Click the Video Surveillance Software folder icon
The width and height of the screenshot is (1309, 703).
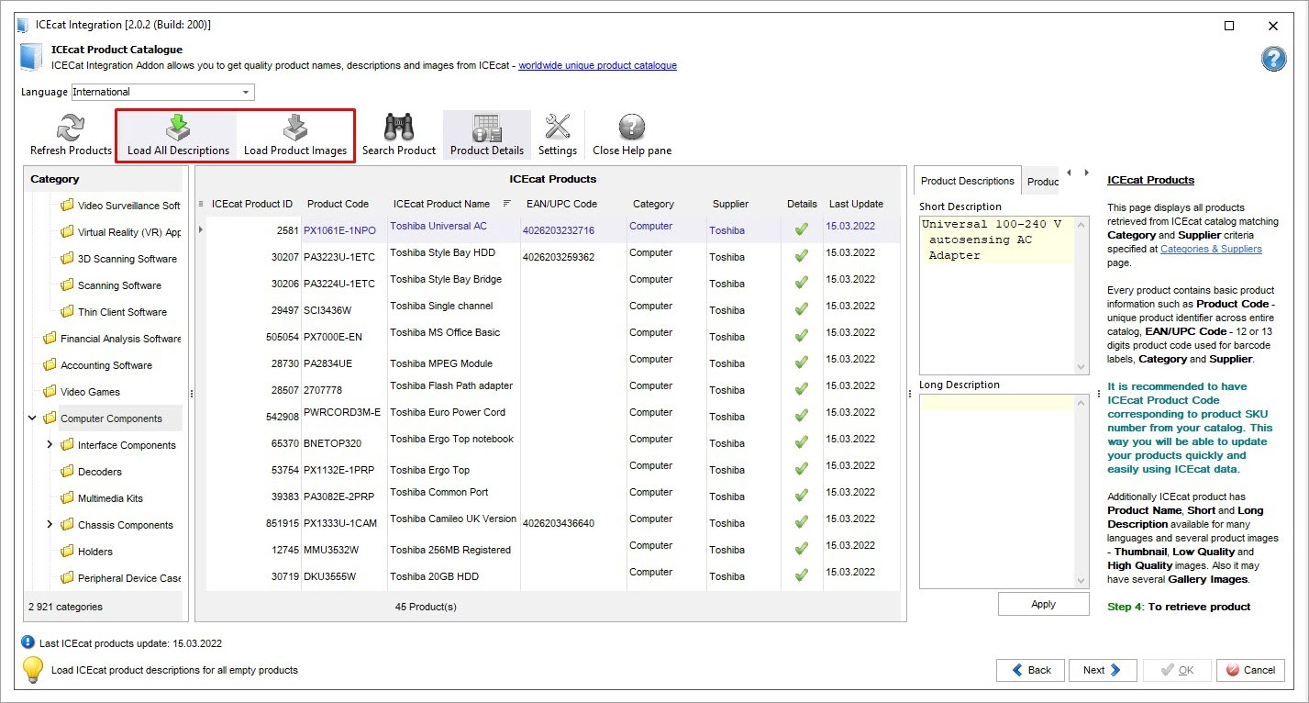pyautogui.click(x=67, y=206)
